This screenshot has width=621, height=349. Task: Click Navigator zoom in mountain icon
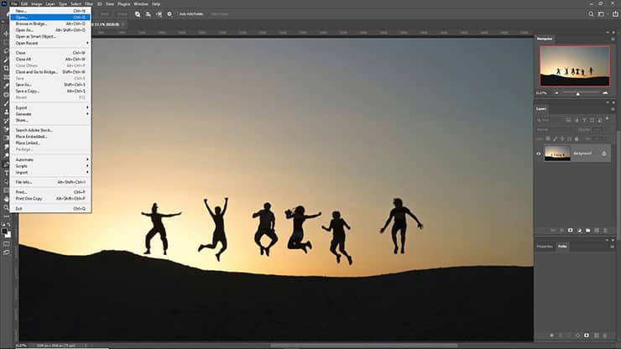click(x=605, y=92)
